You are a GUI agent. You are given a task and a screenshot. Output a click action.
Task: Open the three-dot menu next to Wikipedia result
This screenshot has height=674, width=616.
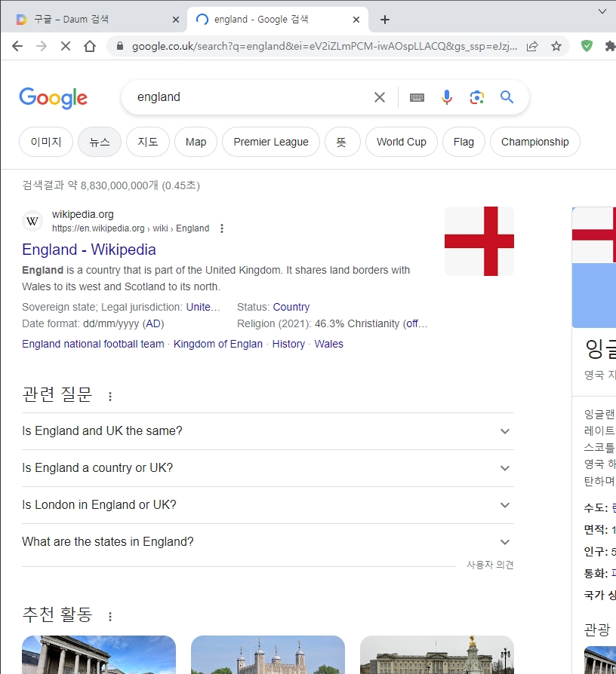pyautogui.click(x=221, y=228)
